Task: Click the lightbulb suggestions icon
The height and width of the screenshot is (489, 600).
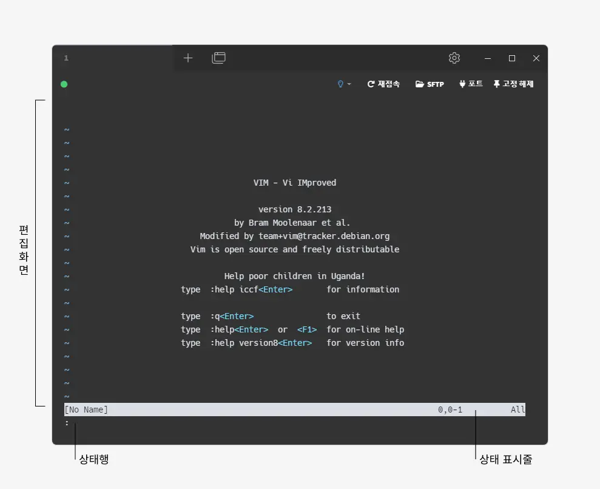Action: click(340, 84)
